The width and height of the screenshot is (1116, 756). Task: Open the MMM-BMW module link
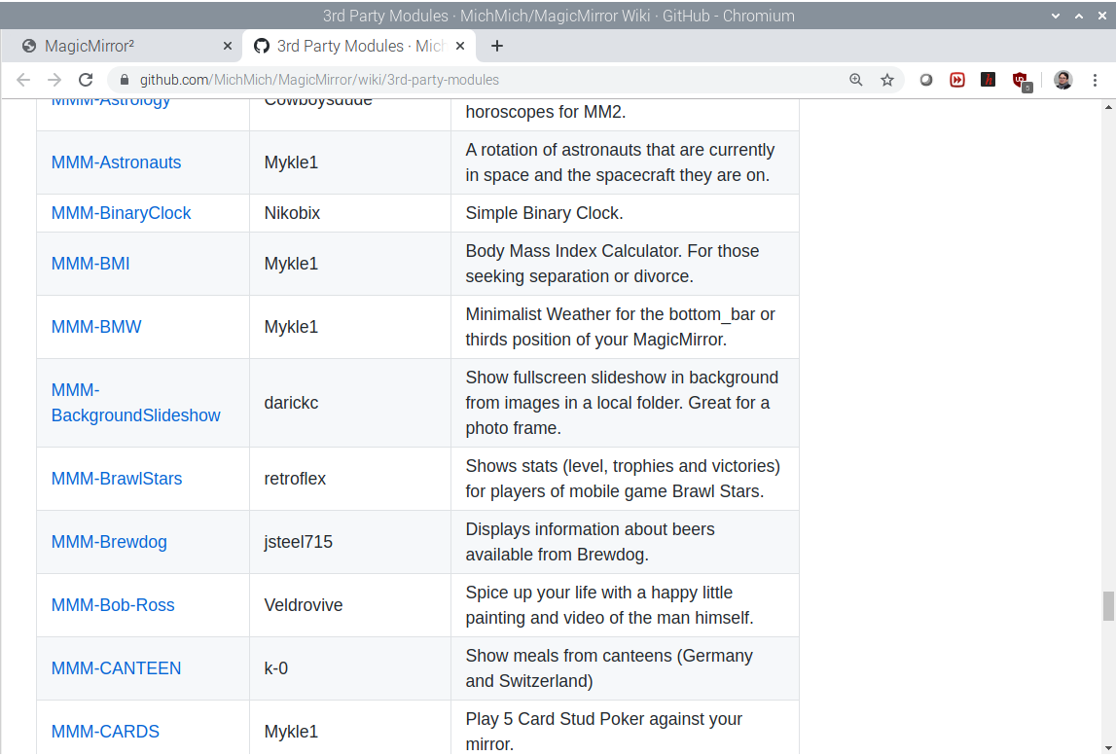point(96,327)
